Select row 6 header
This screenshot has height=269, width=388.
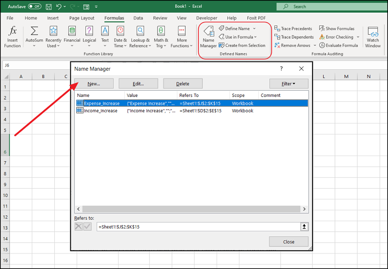(x=5, y=145)
